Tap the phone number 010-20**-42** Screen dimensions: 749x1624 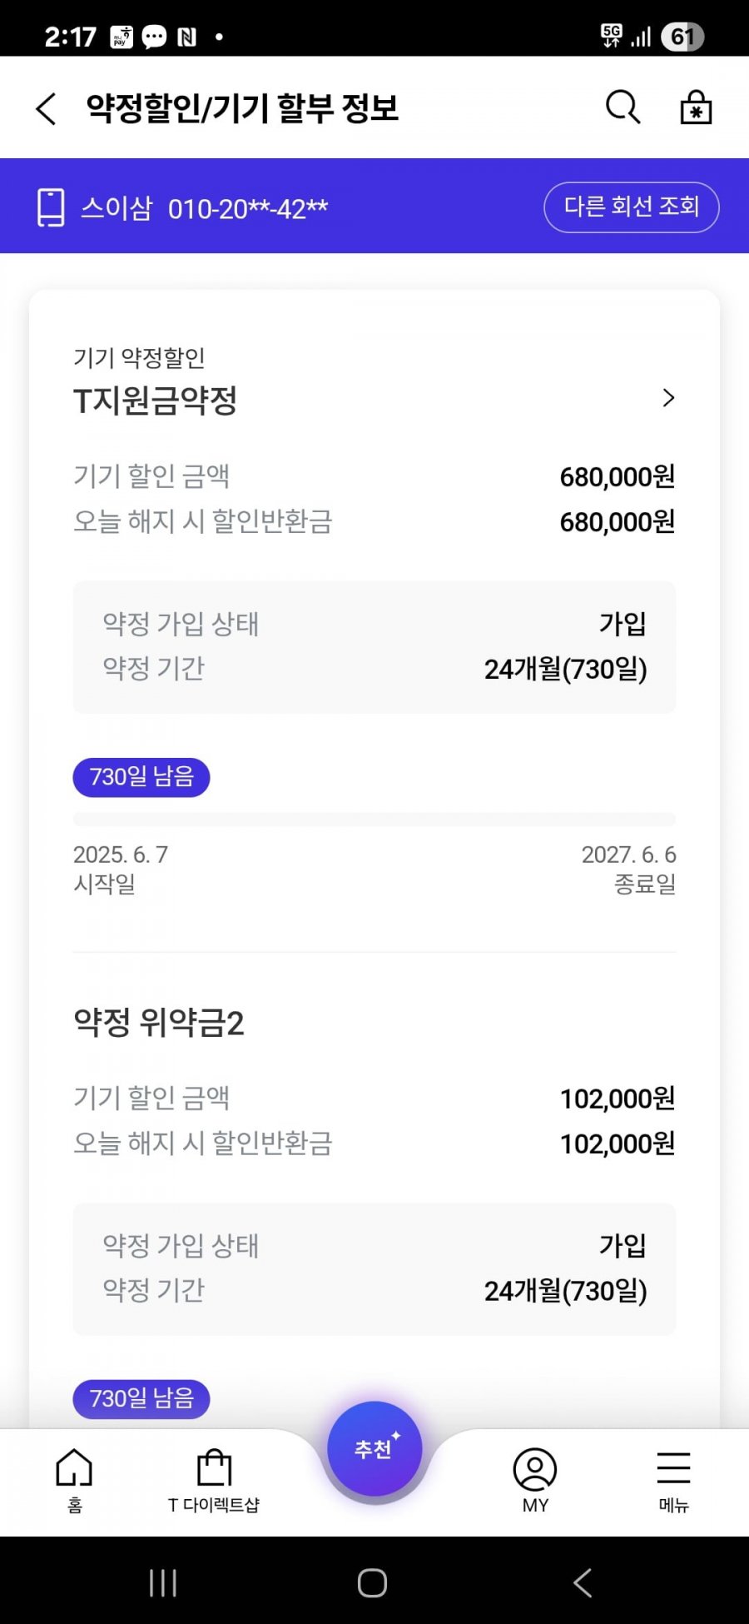pos(248,208)
